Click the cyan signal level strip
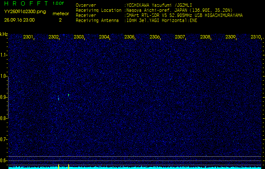 tap(135, 168)
